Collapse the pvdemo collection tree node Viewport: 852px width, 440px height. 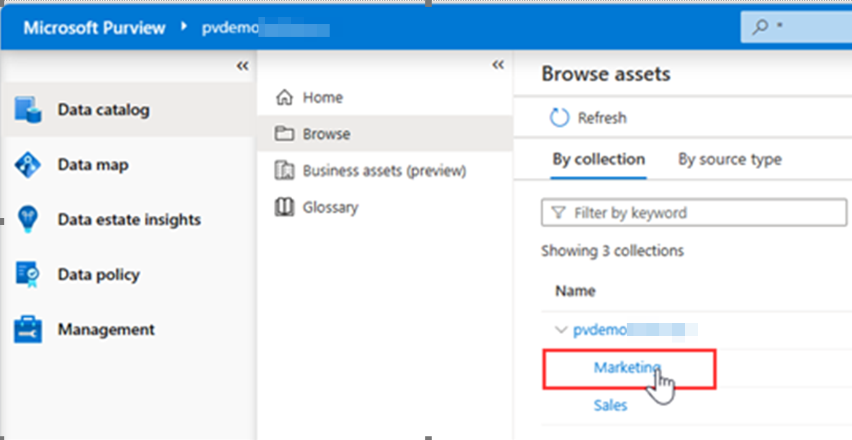pyautogui.click(x=560, y=330)
